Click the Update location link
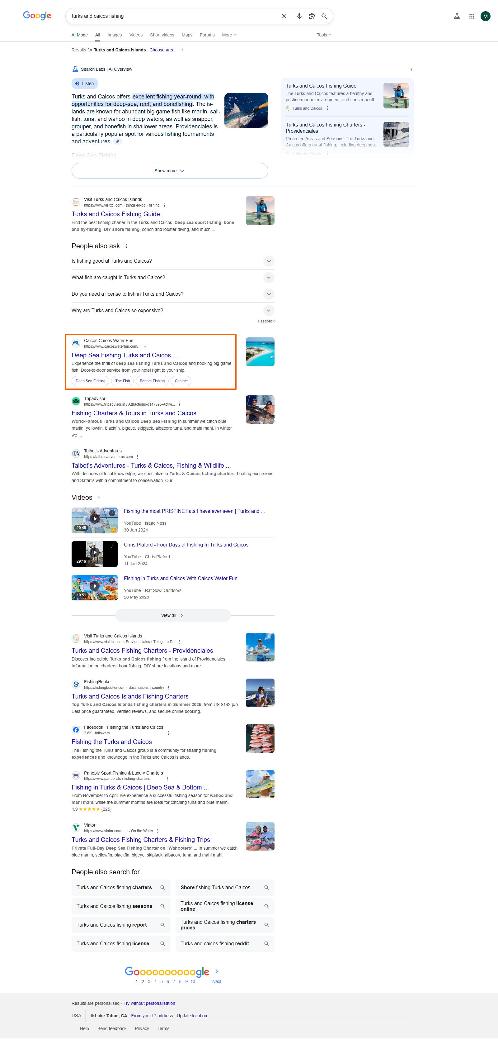 click(x=192, y=1016)
